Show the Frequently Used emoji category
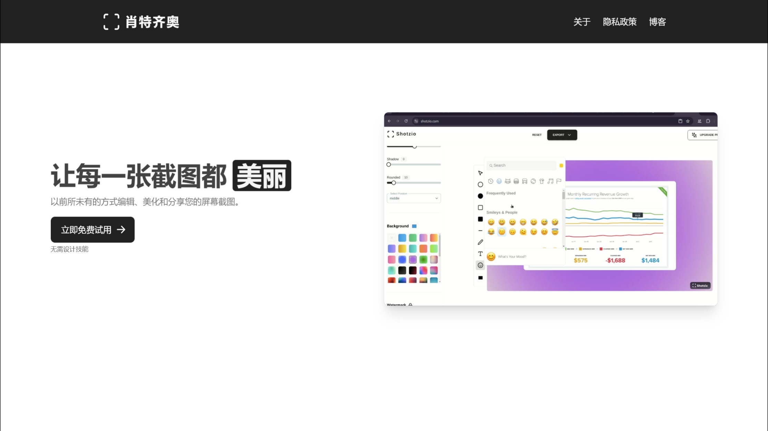Viewport: 768px width, 431px height. click(491, 181)
